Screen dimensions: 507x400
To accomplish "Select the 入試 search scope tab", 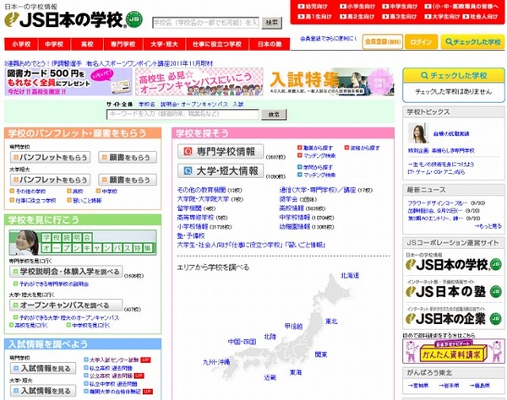I will click(x=238, y=105).
